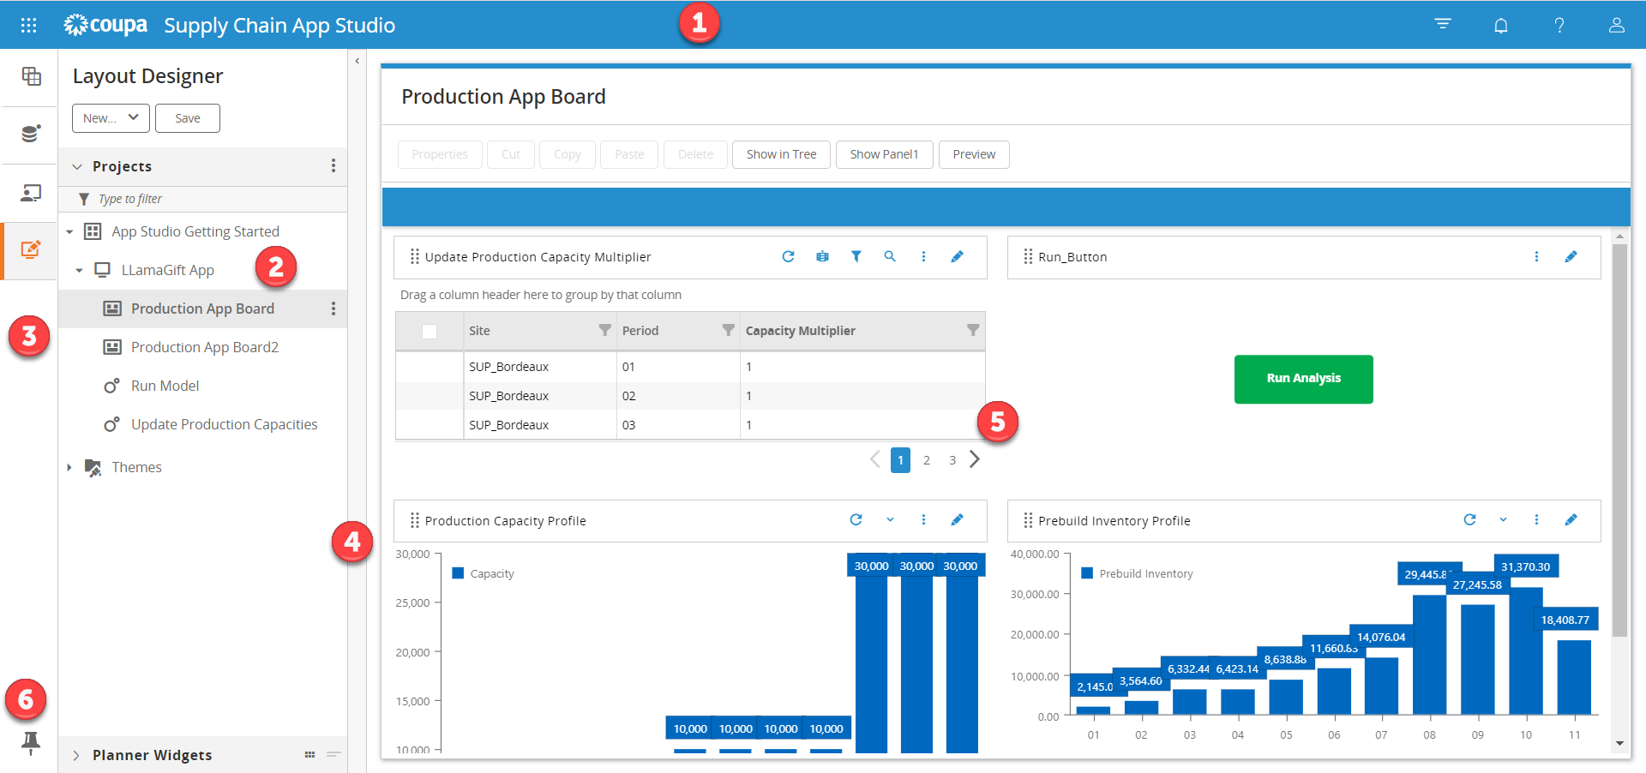Collapse the left panel with arrow

357,61
